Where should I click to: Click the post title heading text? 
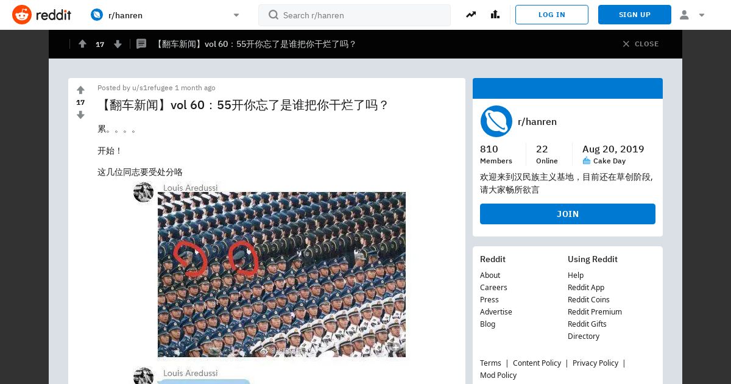(x=243, y=105)
